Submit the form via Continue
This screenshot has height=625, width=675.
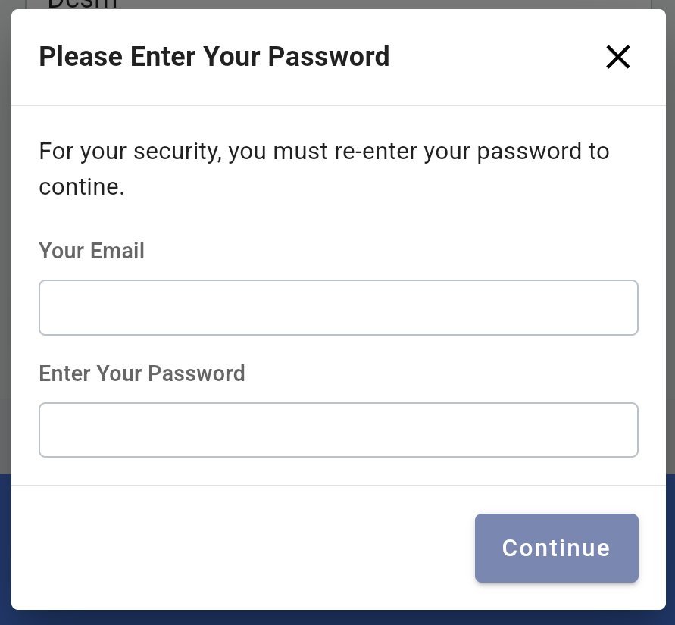556,548
